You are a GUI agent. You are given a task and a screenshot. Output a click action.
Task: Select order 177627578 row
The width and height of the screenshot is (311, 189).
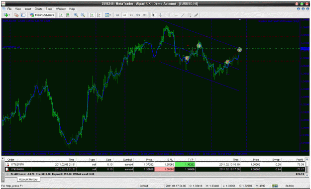point(155,165)
